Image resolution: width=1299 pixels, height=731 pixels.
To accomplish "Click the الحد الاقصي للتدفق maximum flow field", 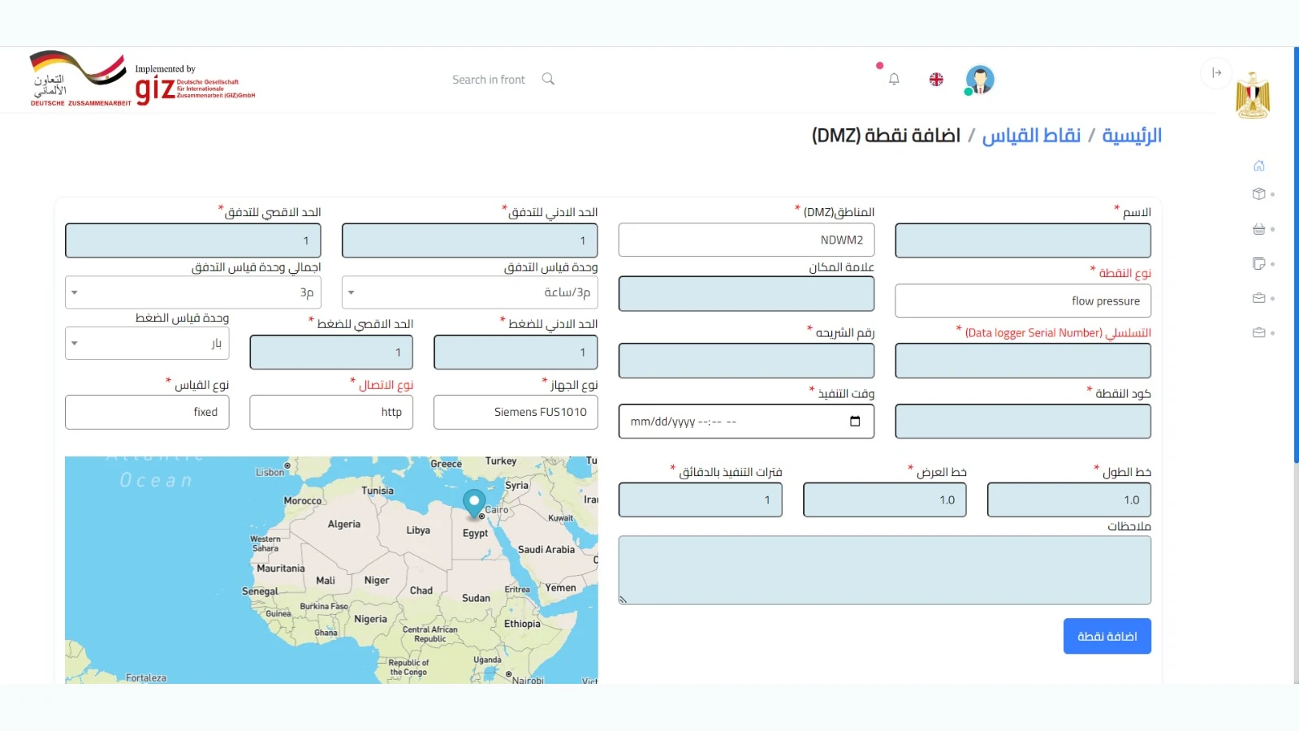I will click(x=193, y=241).
